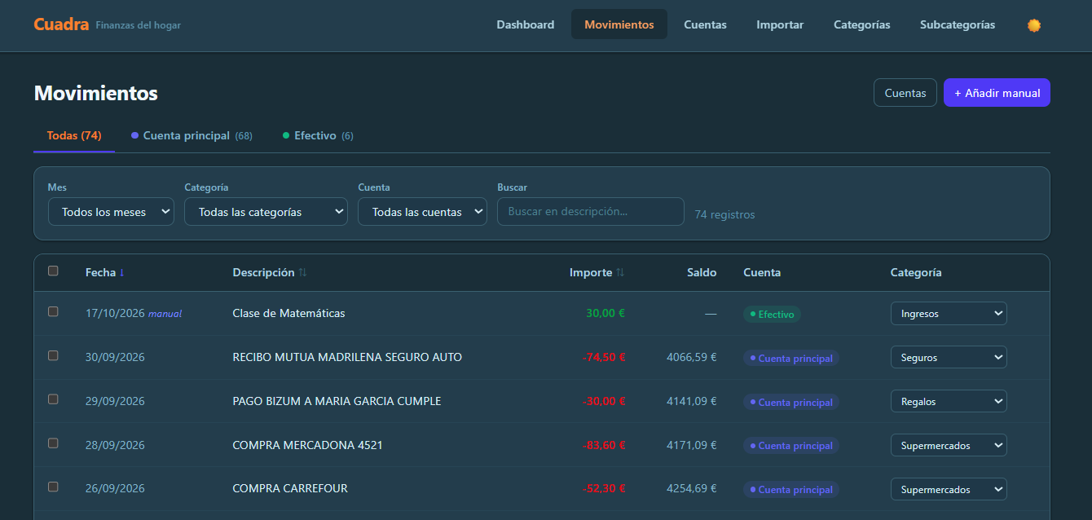Change category for COMPRA CARREFOUR

point(949,490)
